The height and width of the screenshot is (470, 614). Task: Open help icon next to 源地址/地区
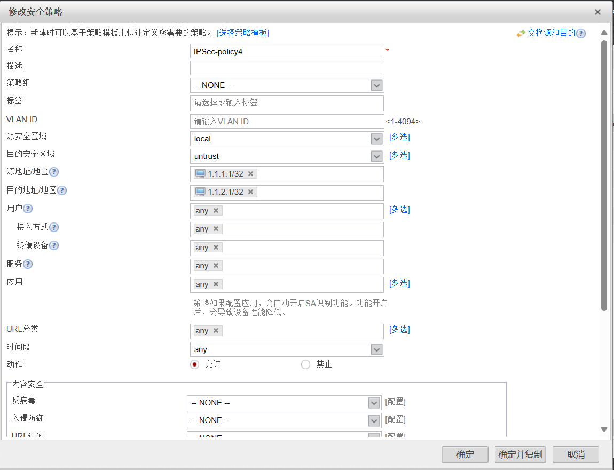[54, 172]
